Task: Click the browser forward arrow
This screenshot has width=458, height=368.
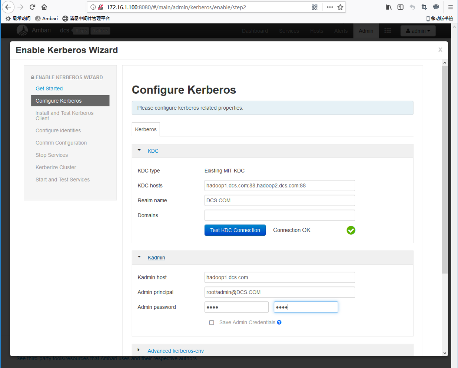Action: 20,7
